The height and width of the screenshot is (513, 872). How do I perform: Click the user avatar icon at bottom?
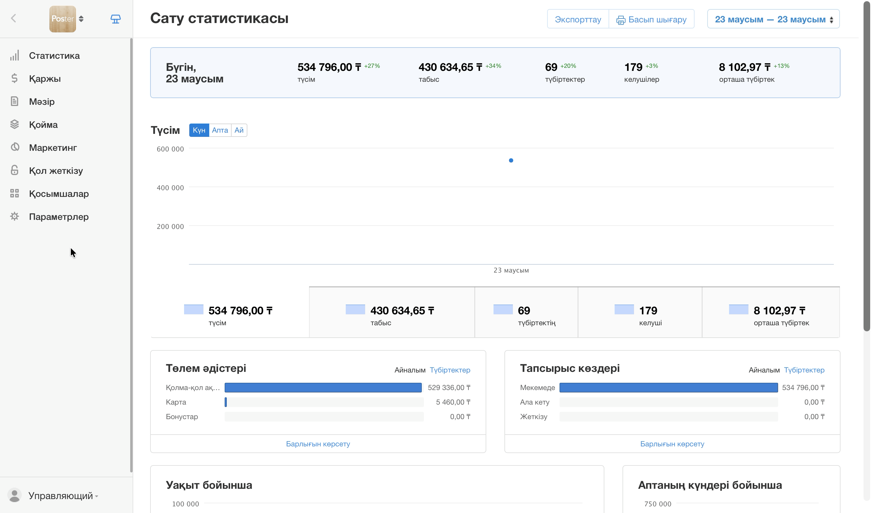click(x=15, y=495)
